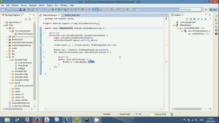Select activity_main.xml under layout folder

coord(25,86)
